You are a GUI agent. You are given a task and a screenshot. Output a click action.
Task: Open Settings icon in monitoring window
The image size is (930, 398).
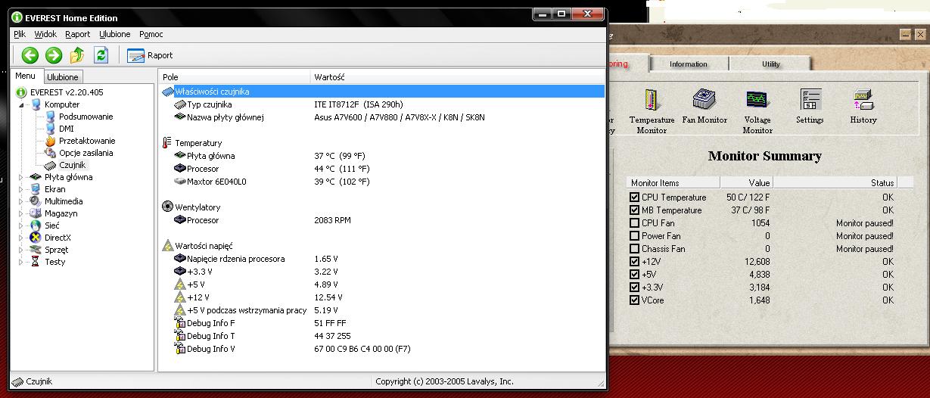click(810, 106)
